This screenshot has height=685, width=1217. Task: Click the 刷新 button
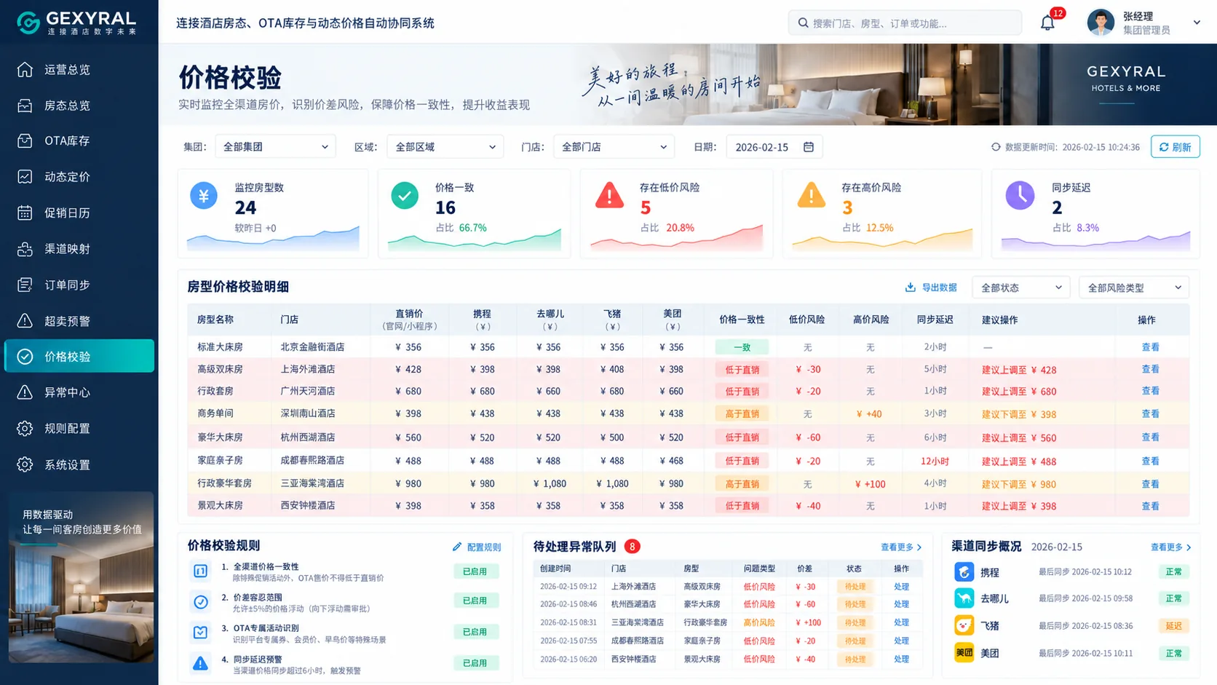[x=1175, y=147]
